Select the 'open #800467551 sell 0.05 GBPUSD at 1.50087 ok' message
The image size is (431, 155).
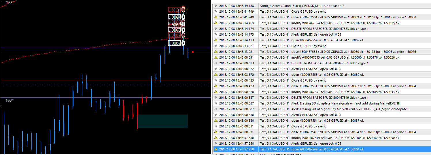click(312, 121)
